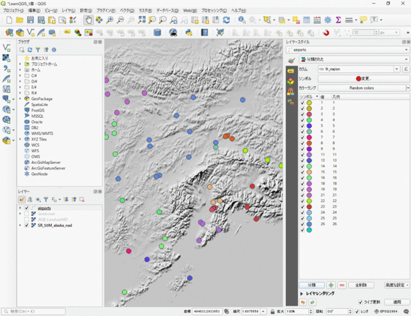This screenshot has height=316, width=411.
Task: Expand the XYZ Tiles browser item
Action: click(20, 139)
